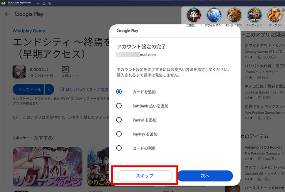285x192 pixels.
Task: Open the やりこみ sponsored game thumbnail
Action: pos(98,167)
